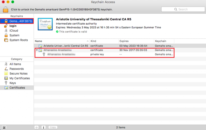Click the search magnifier icon
The height and width of the screenshot is (130, 206).
[x=176, y=9]
